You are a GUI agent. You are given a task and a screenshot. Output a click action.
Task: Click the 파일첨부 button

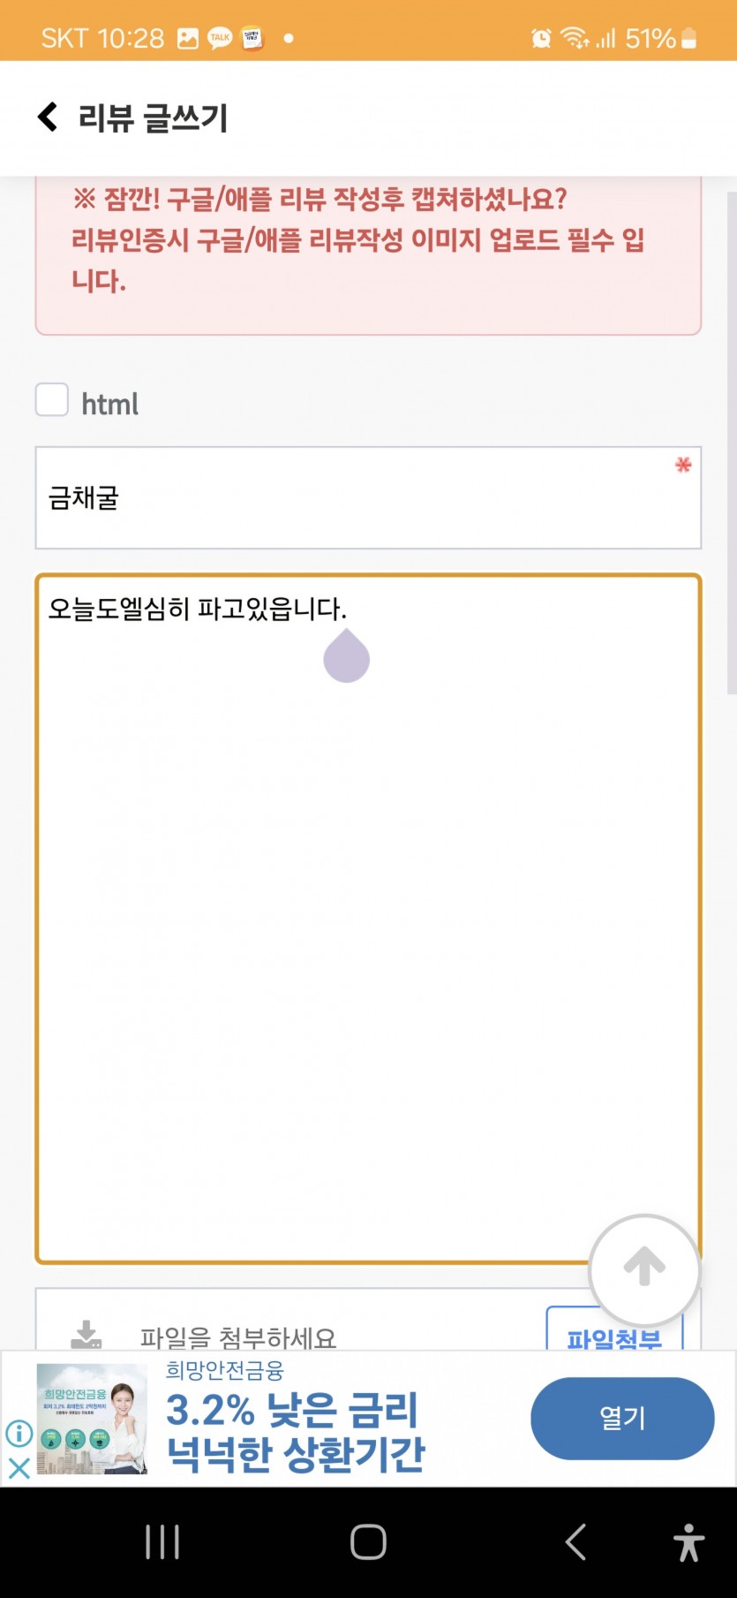613,1329
